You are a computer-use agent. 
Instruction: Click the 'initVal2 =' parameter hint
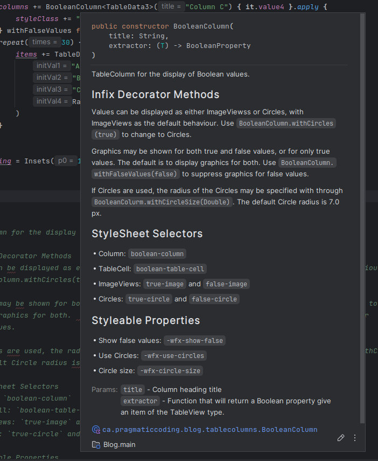[x=52, y=78]
